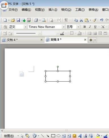Expand the style dropdown showing 正文
This screenshot has height=138, width=109.
25,27
